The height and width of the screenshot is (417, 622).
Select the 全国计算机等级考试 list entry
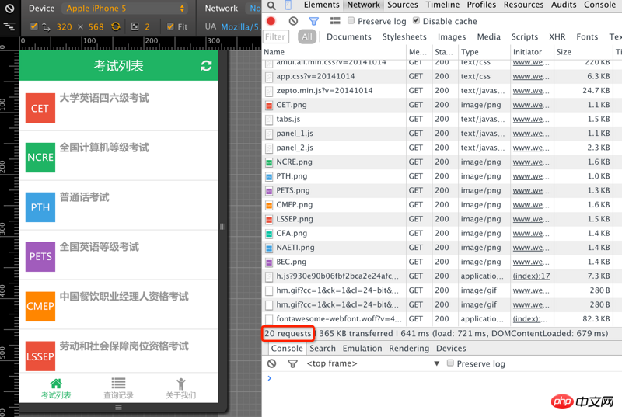[x=119, y=155]
